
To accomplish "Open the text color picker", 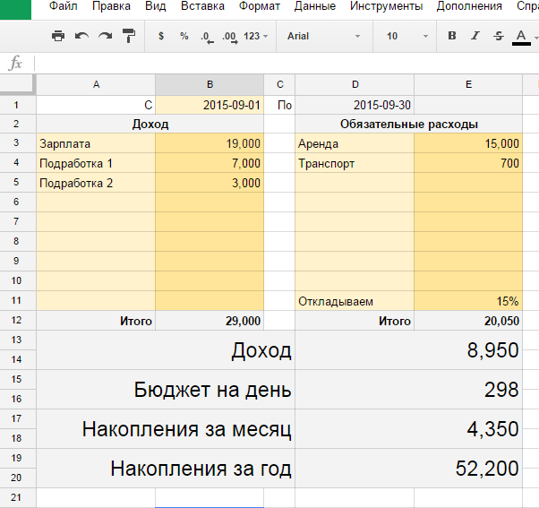I will coord(521,37).
